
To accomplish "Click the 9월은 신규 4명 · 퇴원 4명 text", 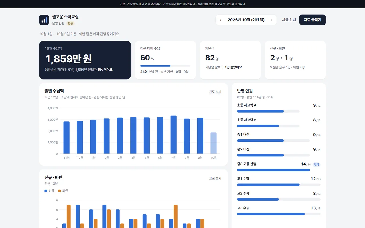I will click(x=287, y=67).
